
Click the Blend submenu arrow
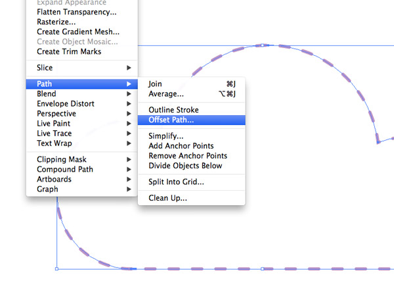click(x=129, y=94)
